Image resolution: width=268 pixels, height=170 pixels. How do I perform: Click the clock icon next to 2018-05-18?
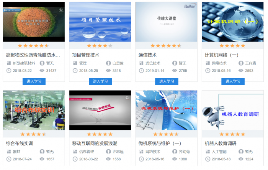click(x=208, y=159)
